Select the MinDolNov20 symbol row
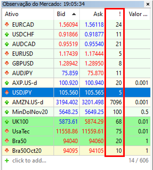The height and width of the screenshot is (170, 153). 76,112
